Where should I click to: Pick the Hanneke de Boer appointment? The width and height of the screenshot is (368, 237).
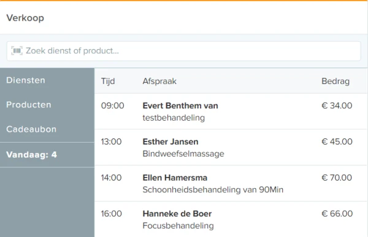231,219
